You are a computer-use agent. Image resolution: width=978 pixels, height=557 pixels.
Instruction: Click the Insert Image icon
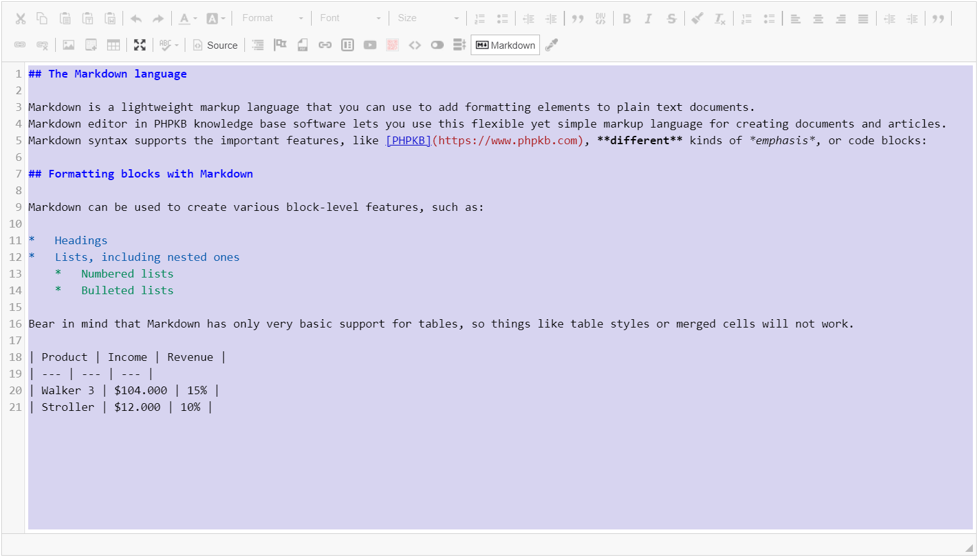pyautogui.click(x=69, y=45)
